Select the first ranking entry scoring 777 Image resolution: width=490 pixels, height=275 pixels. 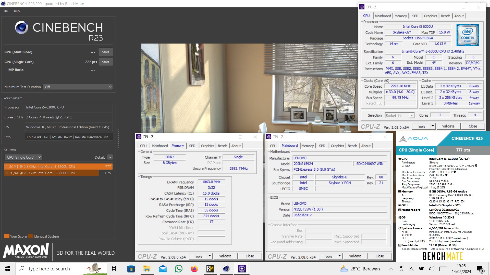coord(58,167)
